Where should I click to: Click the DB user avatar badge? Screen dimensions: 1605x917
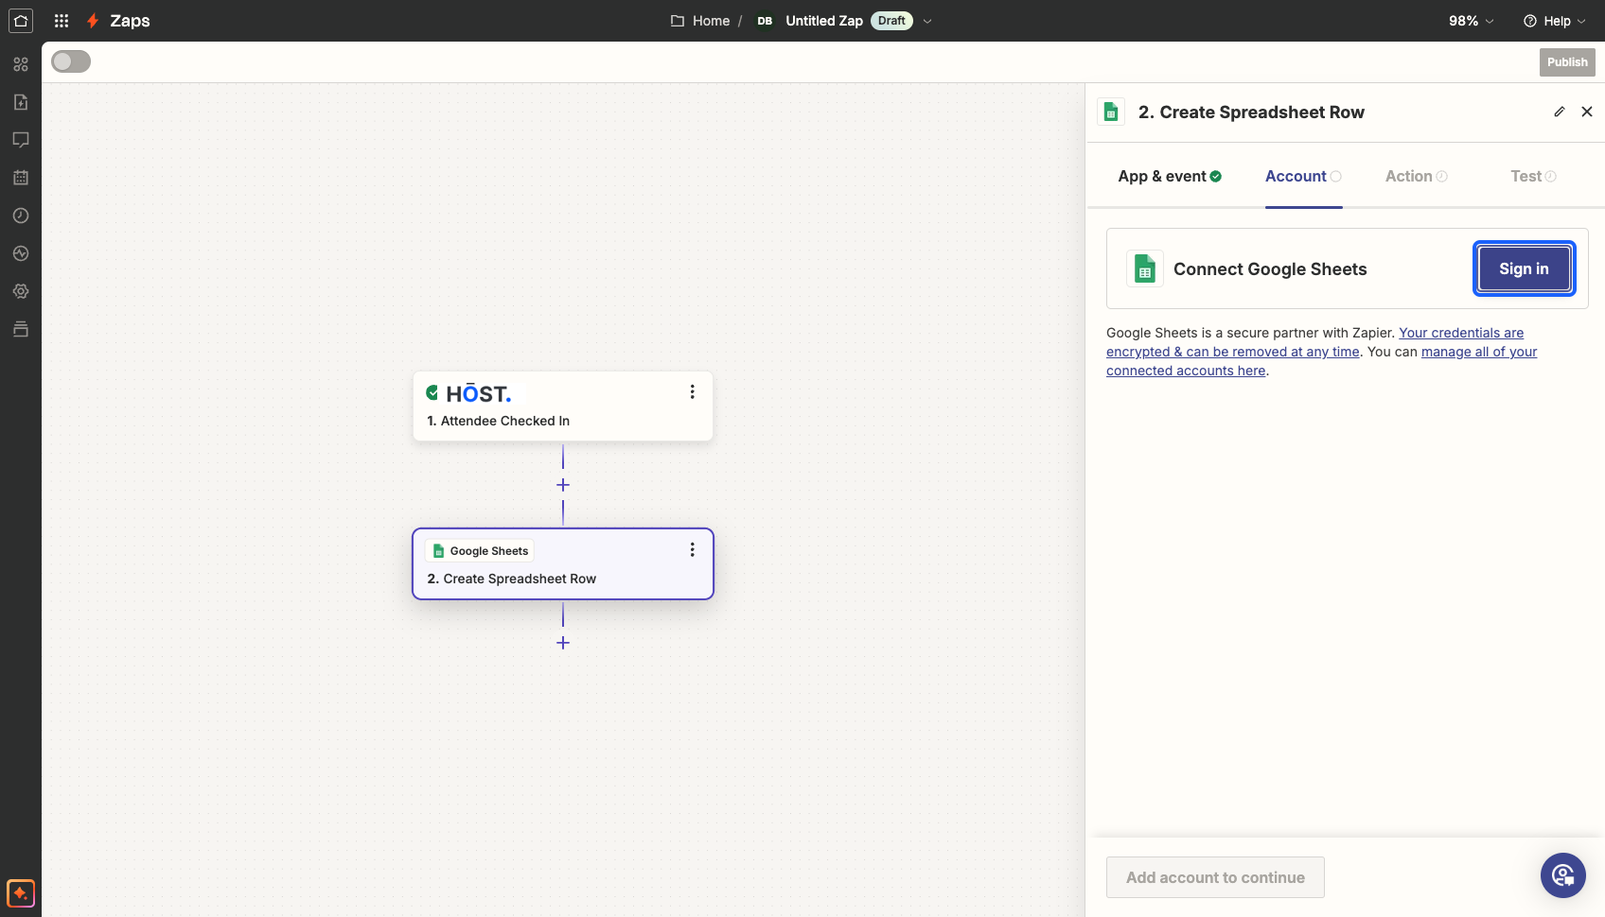click(x=765, y=21)
